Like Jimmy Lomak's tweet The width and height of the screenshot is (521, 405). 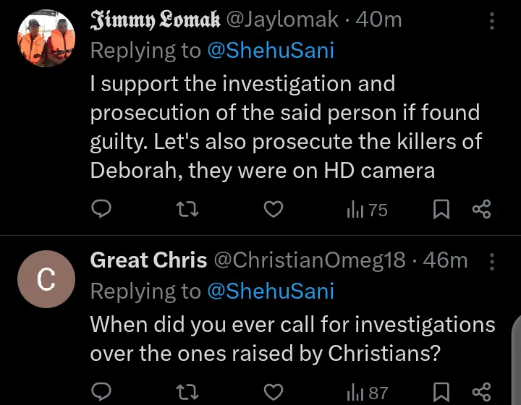(272, 210)
